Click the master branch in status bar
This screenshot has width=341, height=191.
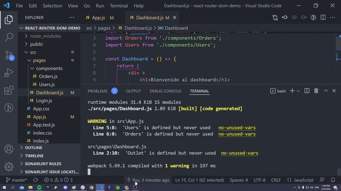[x=17, y=180]
